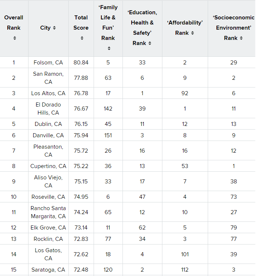Click Folsom's total score 80.84
The width and height of the screenshot is (256, 276).
click(x=81, y=63)
